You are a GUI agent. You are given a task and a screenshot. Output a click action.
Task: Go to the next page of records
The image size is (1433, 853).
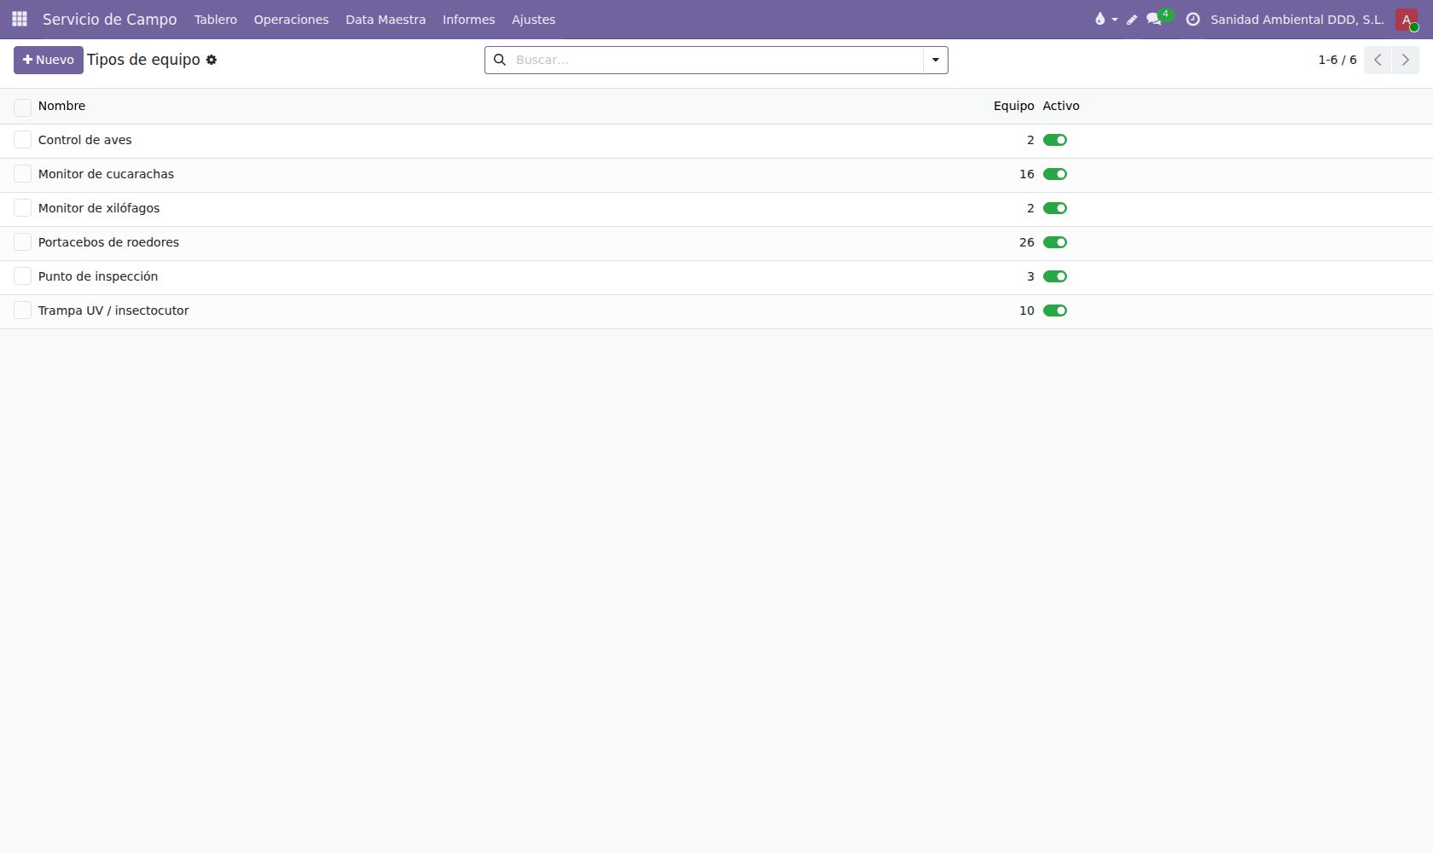(1406, 60)
